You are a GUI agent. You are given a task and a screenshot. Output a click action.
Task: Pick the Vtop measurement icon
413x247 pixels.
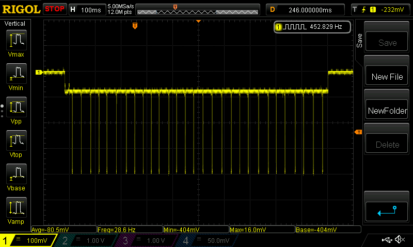[16, 144]
